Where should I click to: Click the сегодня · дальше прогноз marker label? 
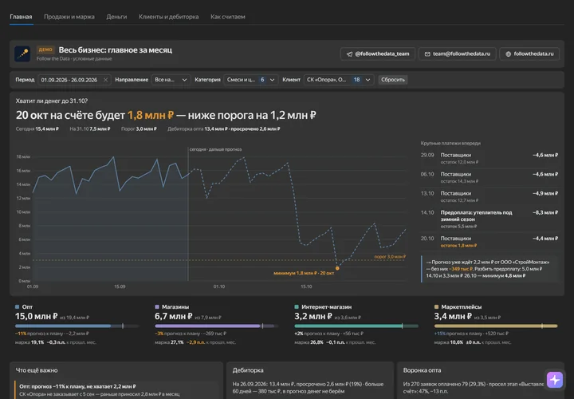tap(215, 149)
